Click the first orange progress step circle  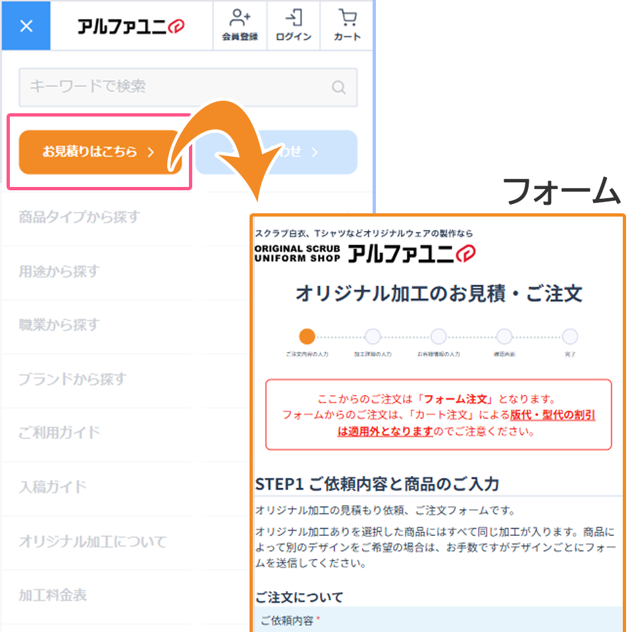pyautogui.click(x=307, y=336)
